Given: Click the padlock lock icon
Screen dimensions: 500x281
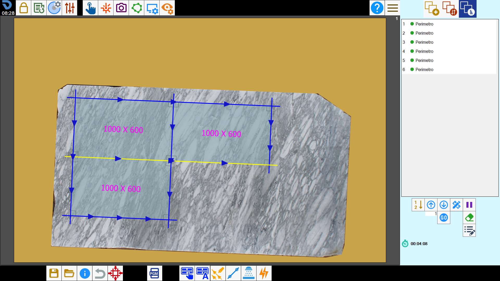Looking at the screenshot, I should [x=23, y=8].
